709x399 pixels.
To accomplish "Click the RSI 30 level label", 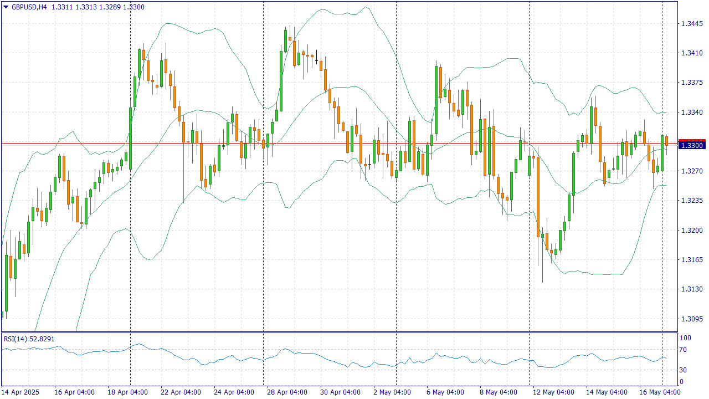I will 684,370.
